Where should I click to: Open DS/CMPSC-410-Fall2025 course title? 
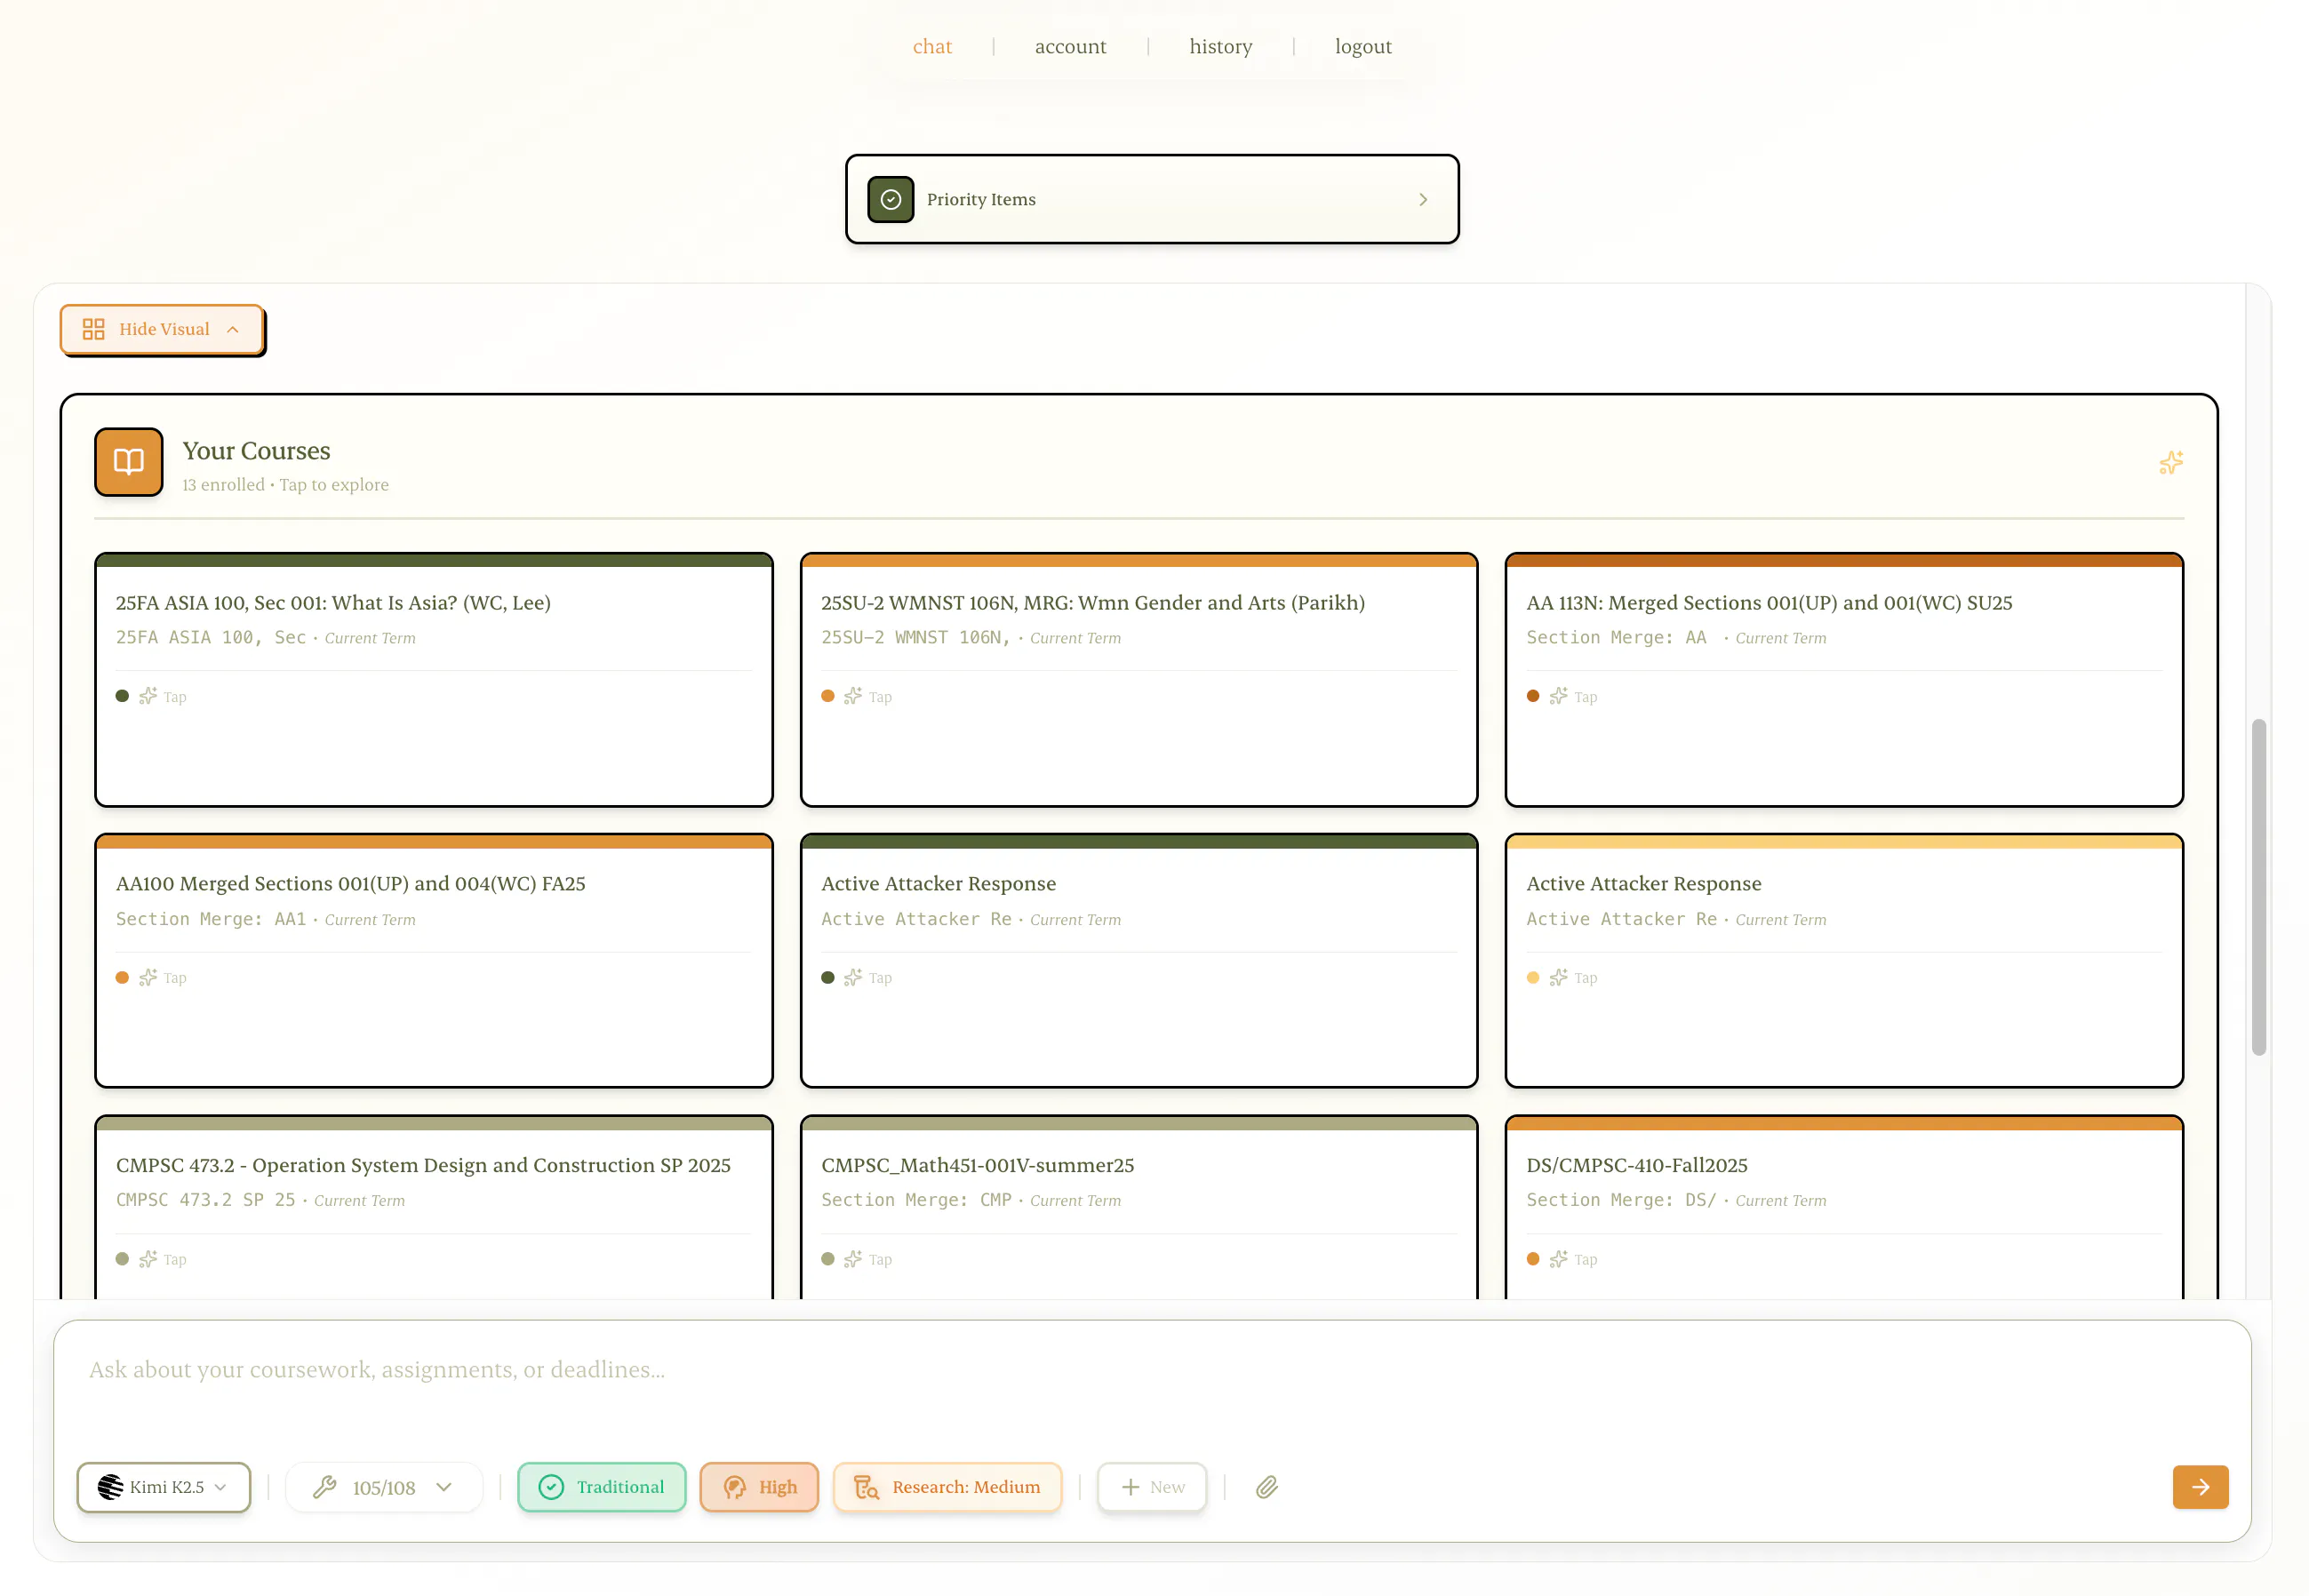1637,1165
